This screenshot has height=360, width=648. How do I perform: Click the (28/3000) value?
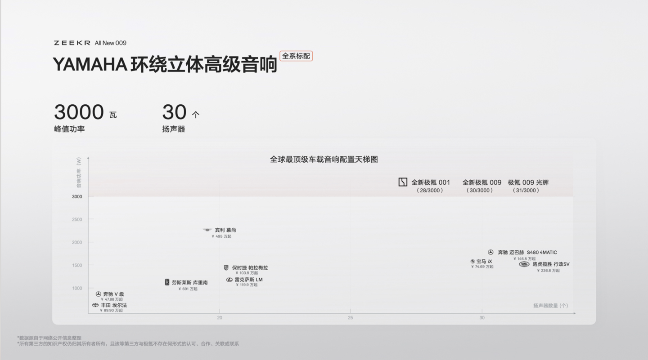(x=430, y=191)
